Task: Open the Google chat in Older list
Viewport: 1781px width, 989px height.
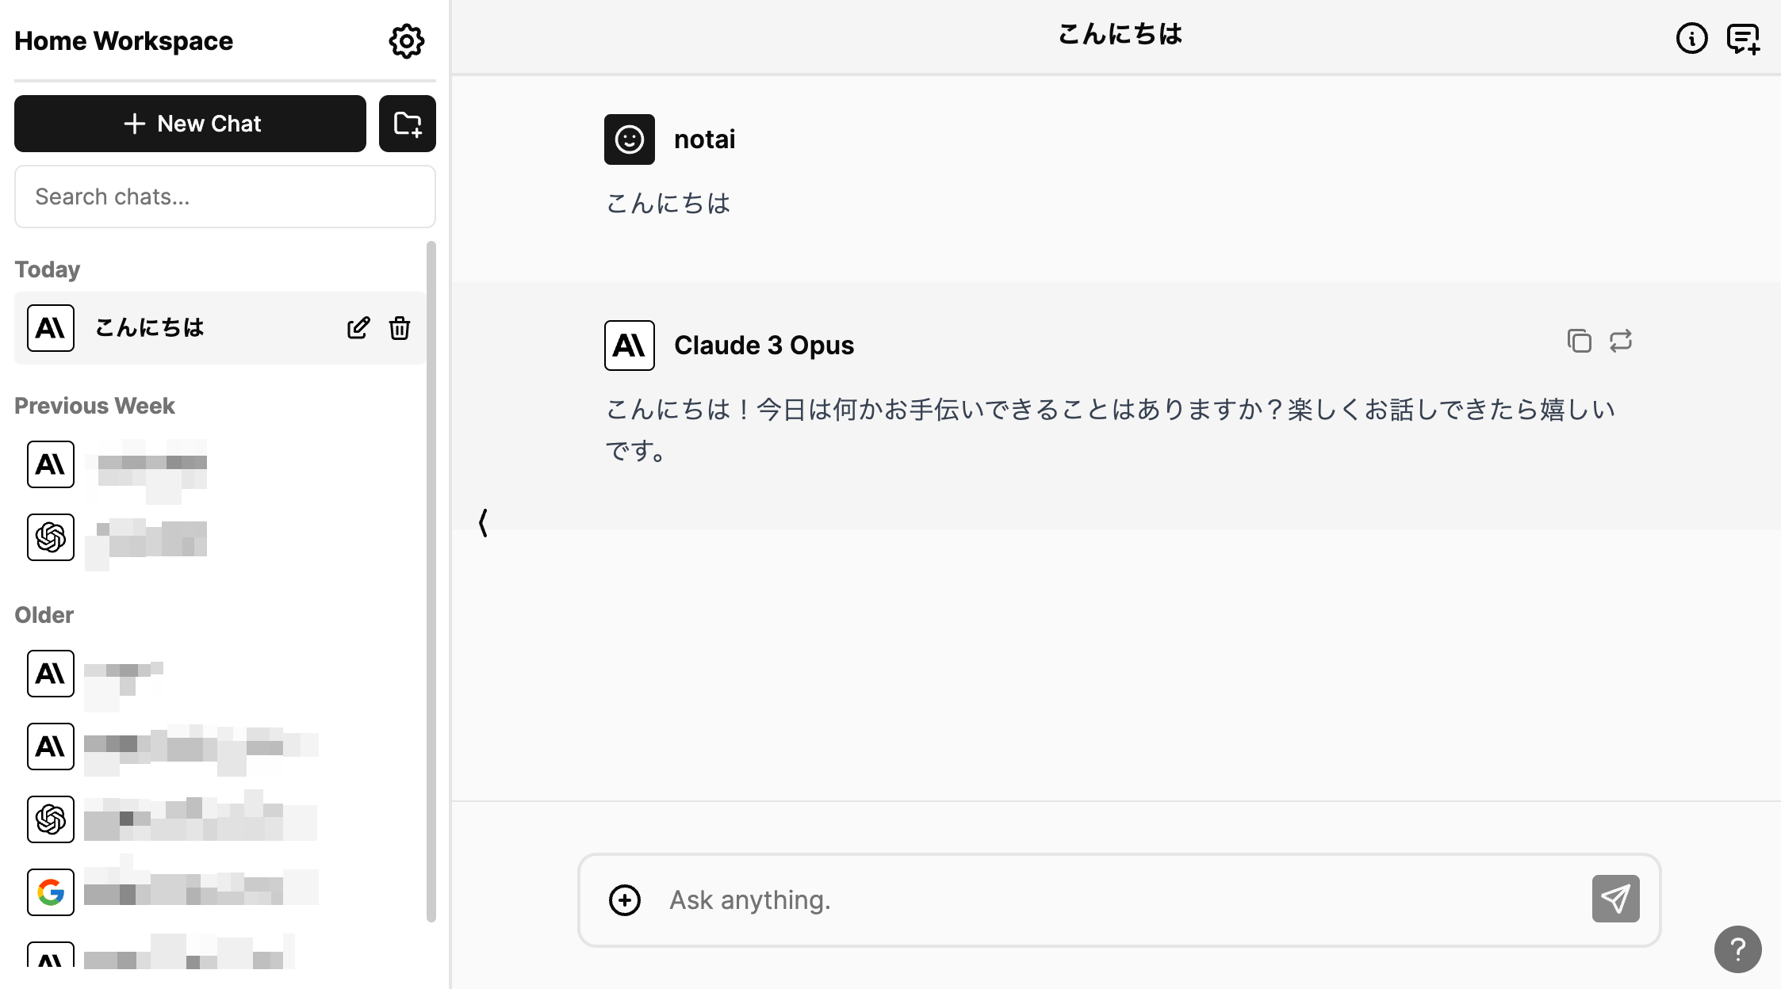Action: [x=174, y=892]
